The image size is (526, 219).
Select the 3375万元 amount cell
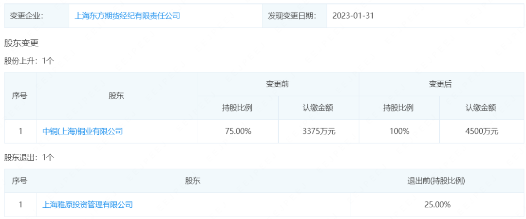pyautogui.click(x=319, y=131)
